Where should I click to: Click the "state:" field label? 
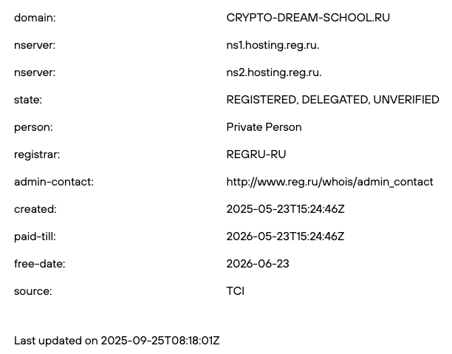coord(28,100)
